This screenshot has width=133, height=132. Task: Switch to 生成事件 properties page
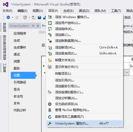pyautogui.click(x=20, y=48)
